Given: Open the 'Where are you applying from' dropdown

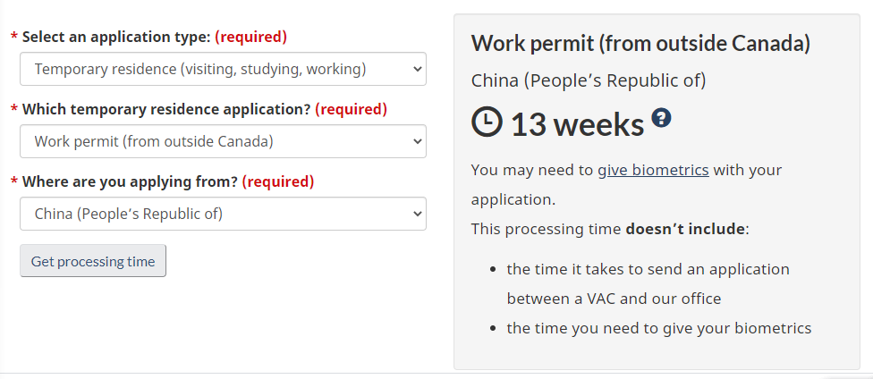Looking at the screenshot, I should tap(223, 214).
